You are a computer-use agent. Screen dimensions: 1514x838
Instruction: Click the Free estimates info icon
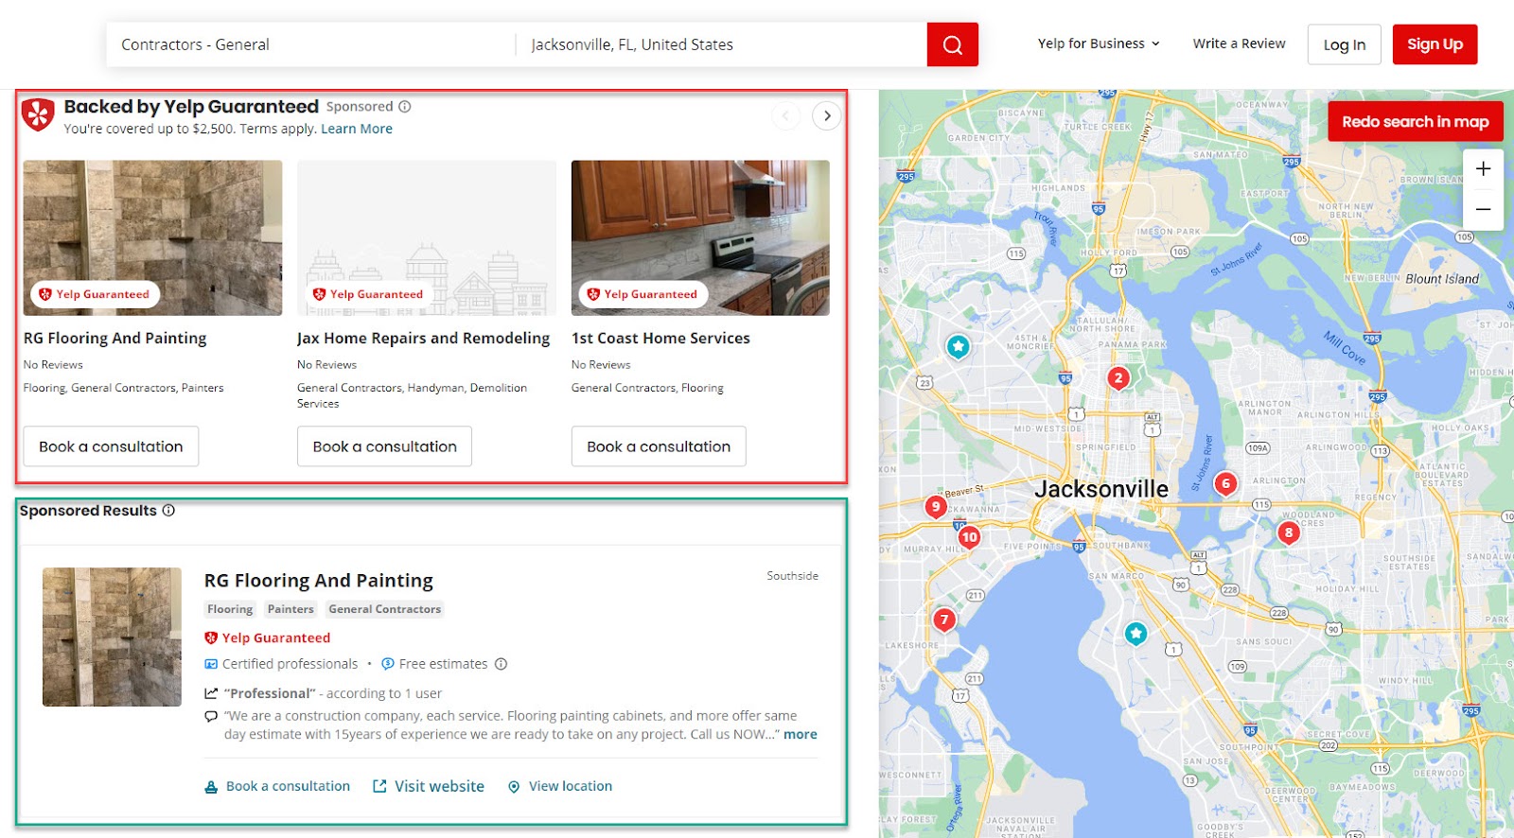tap(502, 664)
